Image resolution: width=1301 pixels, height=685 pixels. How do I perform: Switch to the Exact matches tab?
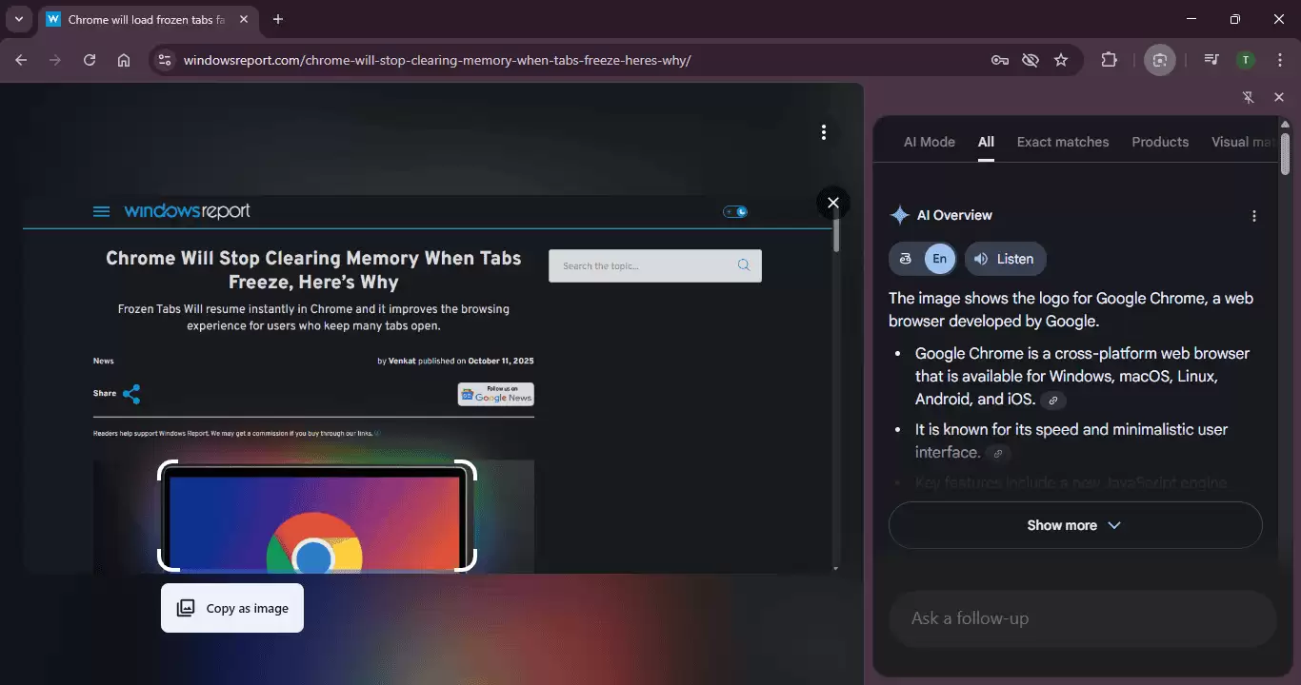tap(1062, 142)
